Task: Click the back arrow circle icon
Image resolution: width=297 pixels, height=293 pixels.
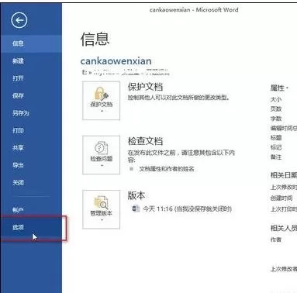Action: [19, 20]
